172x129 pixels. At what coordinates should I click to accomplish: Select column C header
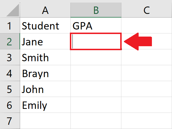click(147, 10)
